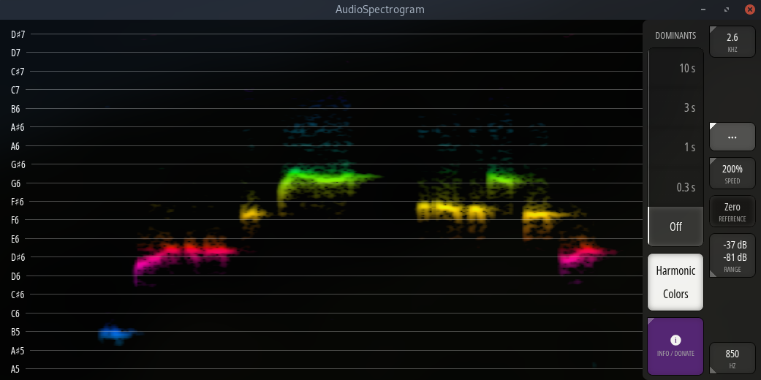Select the 1 s dominants option
Image resolution: width=761 pixels, height=380 pixels.
click(675, 148)
